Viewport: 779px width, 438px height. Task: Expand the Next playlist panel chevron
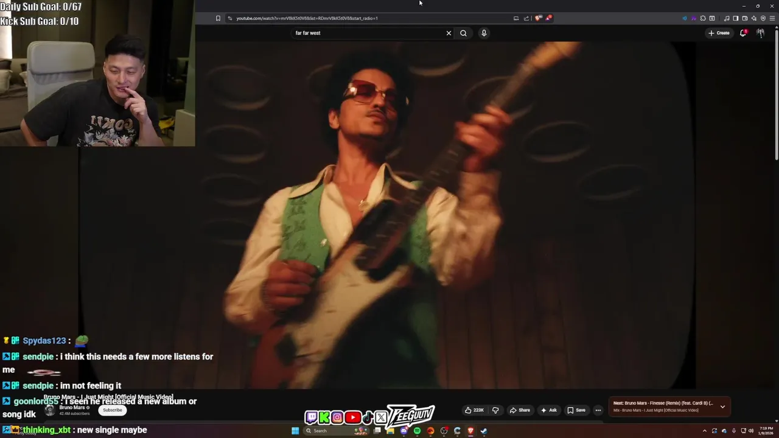point(722,406)
